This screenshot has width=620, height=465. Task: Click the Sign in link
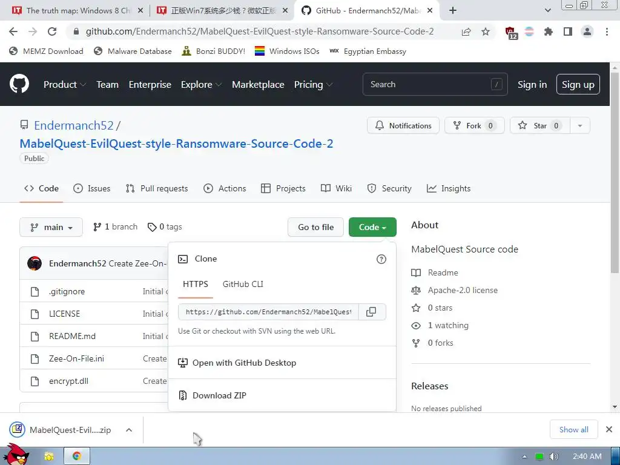[x=532, y=84]
